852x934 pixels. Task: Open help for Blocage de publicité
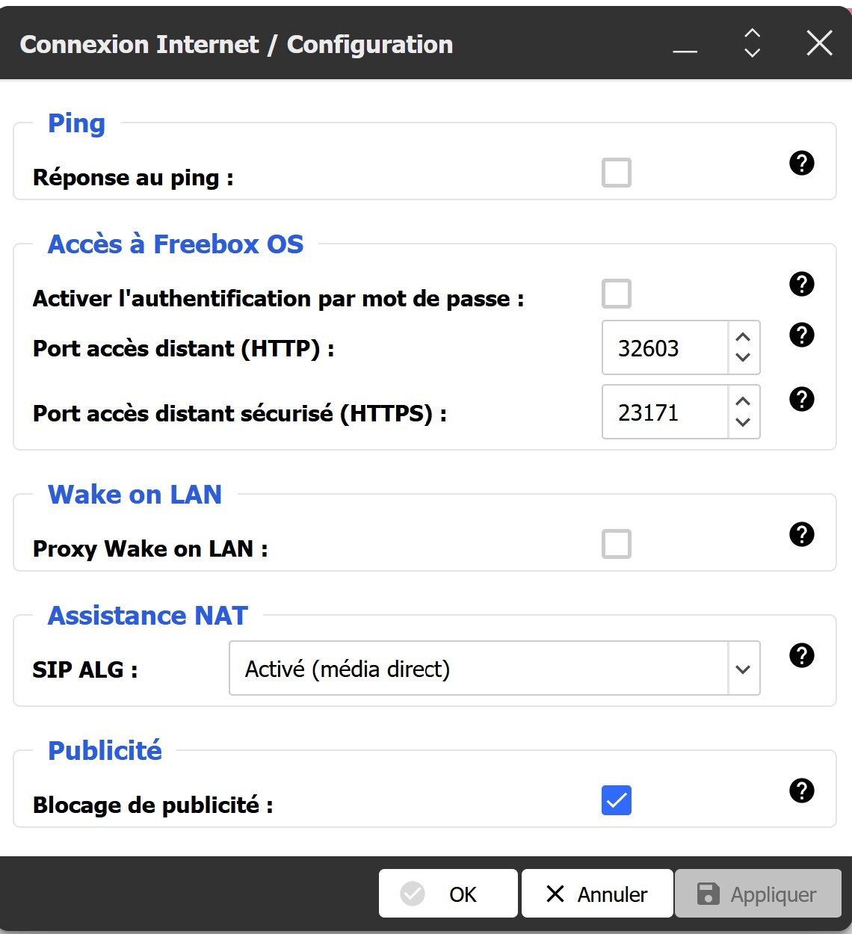[x=802, y=791]
